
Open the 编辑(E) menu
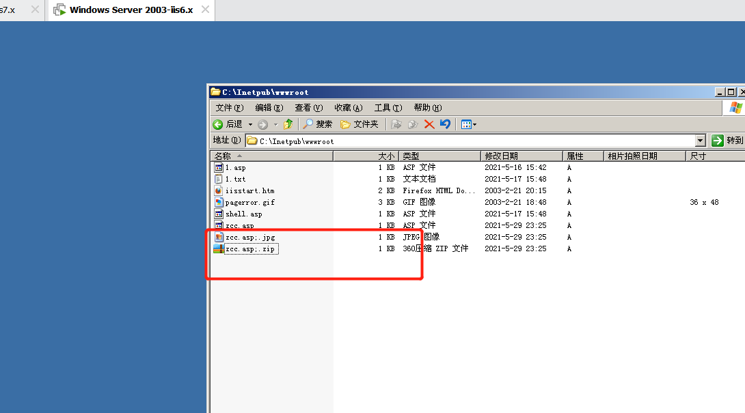(269, 108)
